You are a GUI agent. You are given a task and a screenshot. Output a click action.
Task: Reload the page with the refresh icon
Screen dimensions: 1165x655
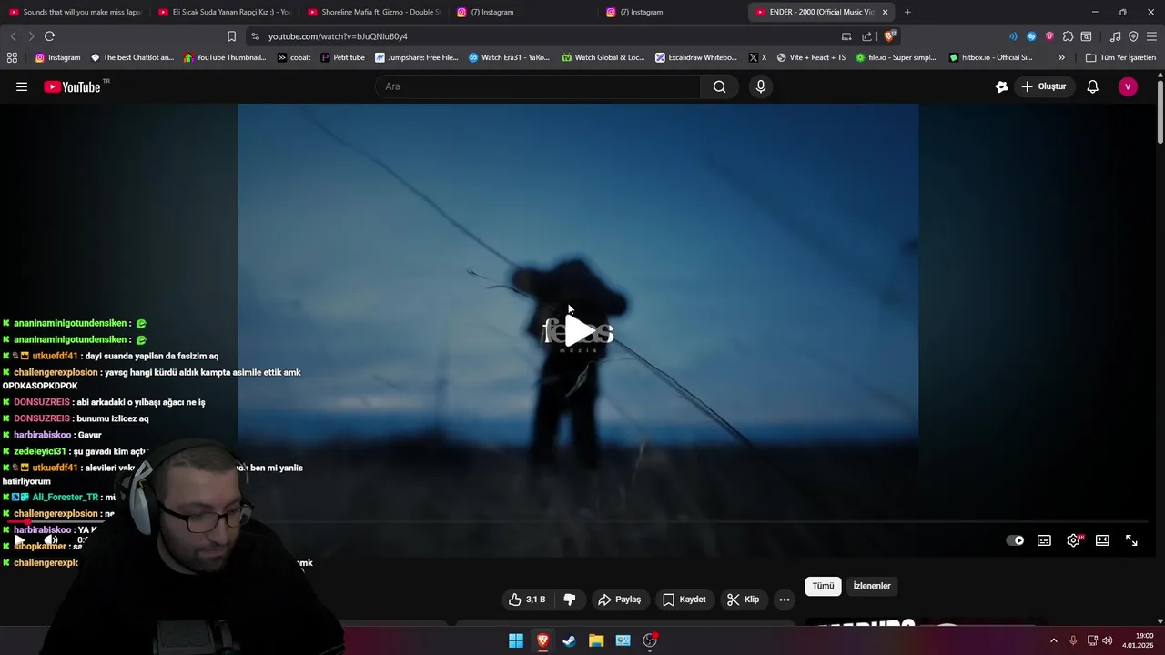tap(49, 36)
